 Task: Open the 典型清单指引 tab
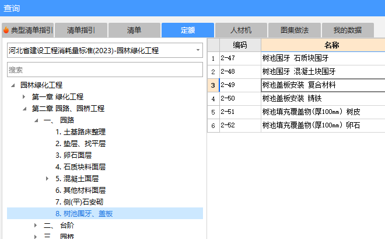click(x=28, y=30)
